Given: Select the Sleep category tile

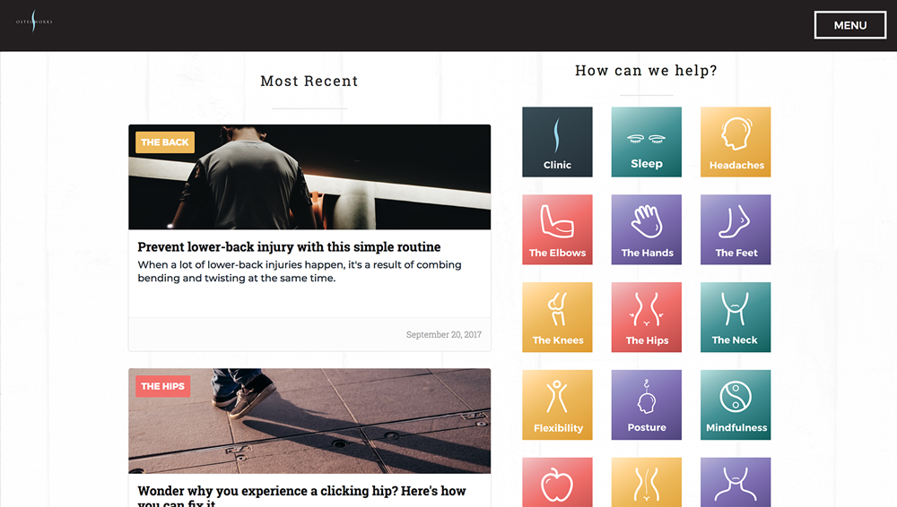Looking at the screenshot, I should click(647, 142).
